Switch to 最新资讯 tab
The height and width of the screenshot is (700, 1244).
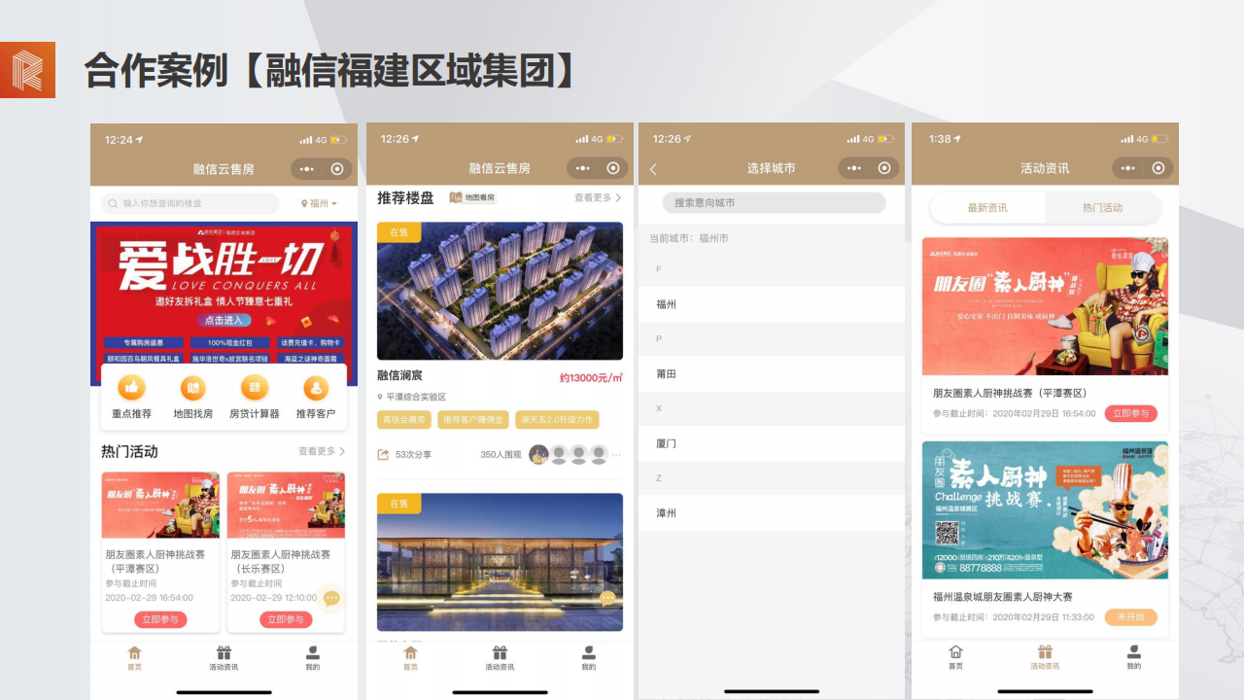[987, 208]
